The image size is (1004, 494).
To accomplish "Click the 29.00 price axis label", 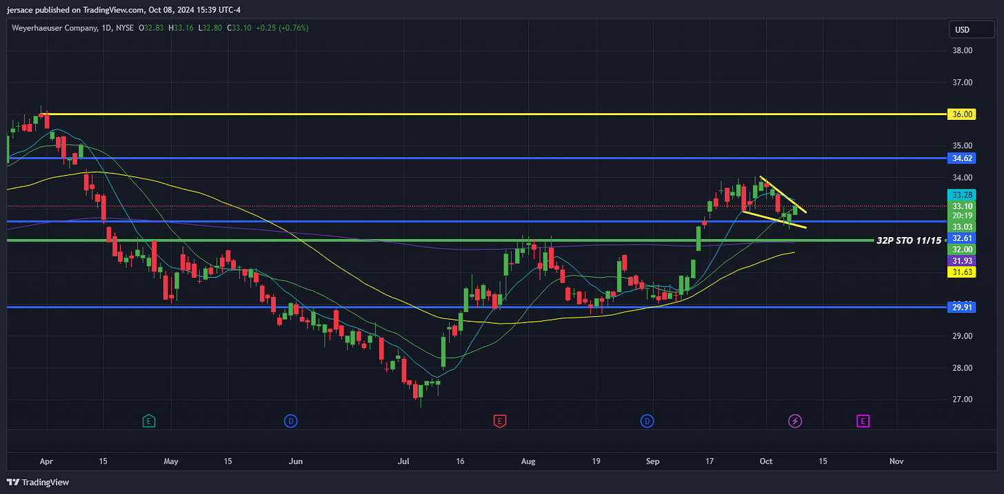I will [x=962, y=336].
